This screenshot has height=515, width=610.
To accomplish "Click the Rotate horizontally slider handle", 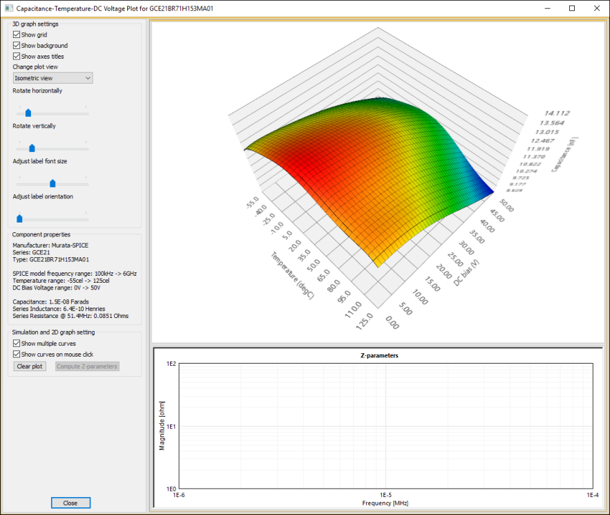I will click(x=28, y=113).
